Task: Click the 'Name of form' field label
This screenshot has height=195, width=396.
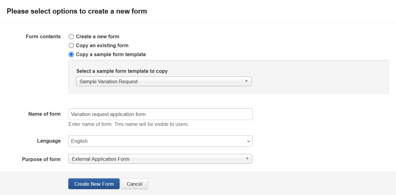Action: (x=45, y=114)
